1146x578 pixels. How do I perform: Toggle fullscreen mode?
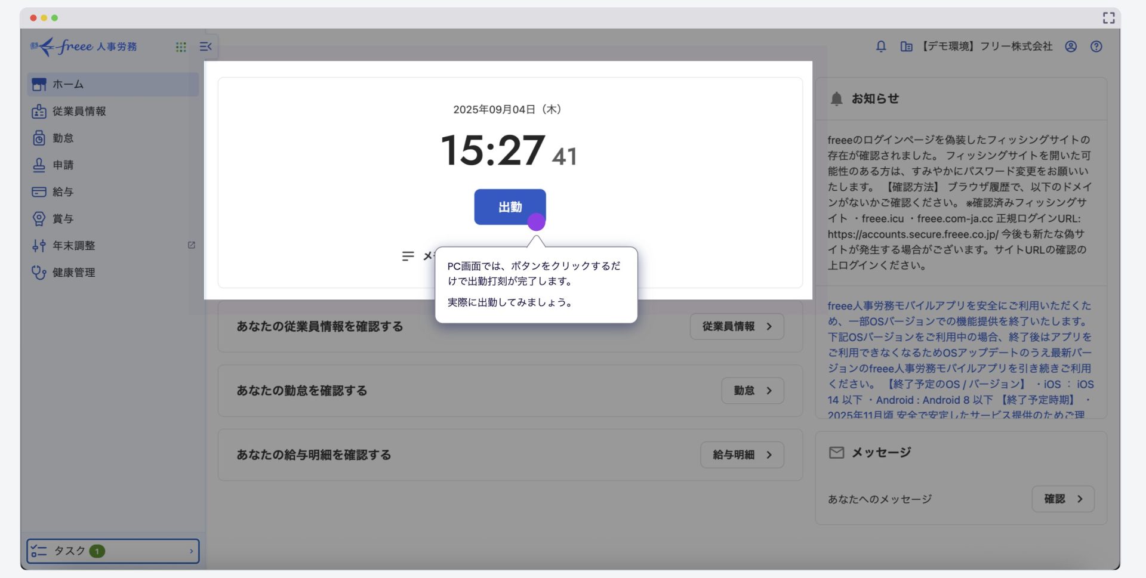point(1109,18)
